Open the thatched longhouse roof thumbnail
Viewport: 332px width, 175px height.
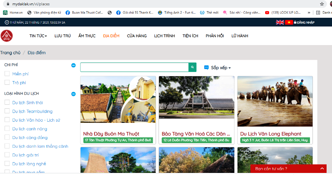coord(118,160)
